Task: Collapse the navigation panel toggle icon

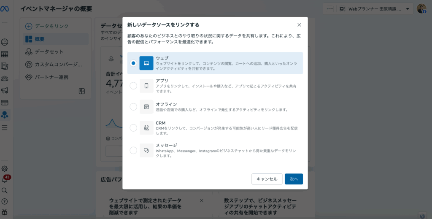Action: pos(82,91)
